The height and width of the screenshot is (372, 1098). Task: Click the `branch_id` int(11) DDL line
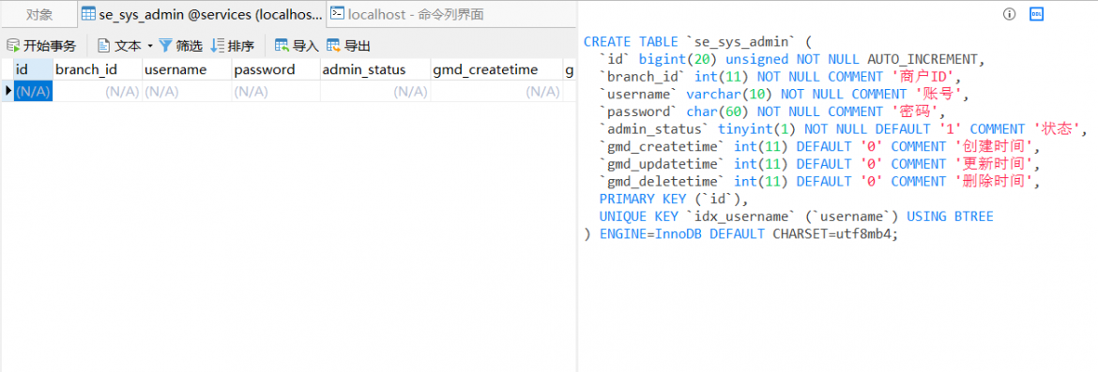click(781, 77)
